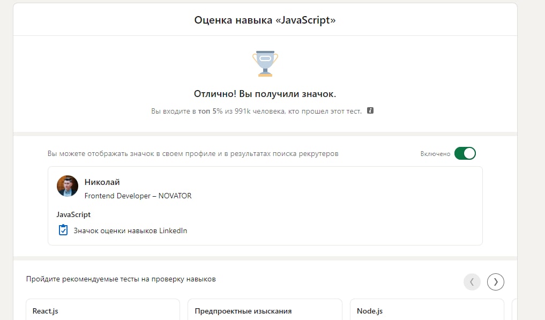545x320 pixels.
Task: Click Отлично! Вы получили значок. text
Action: point(265,94)
